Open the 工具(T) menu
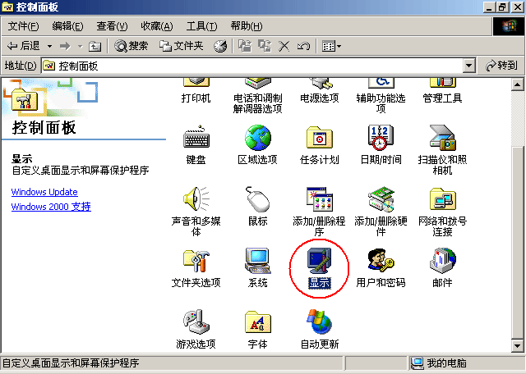526x374 pixels. point(201,26)
